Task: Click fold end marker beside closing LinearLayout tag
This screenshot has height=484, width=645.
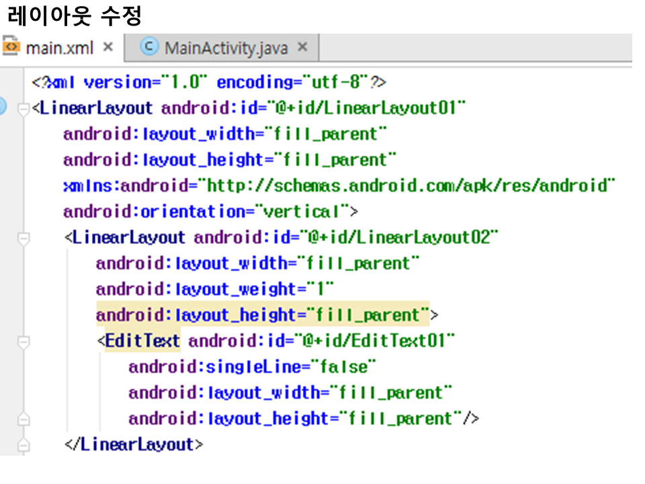Action: (24, 444)
